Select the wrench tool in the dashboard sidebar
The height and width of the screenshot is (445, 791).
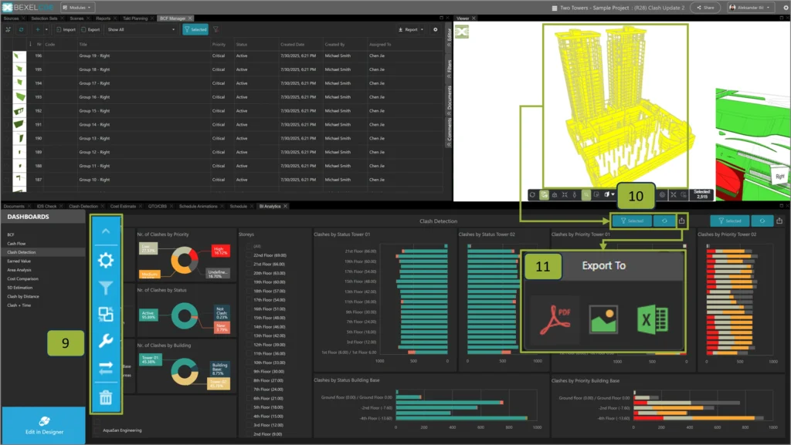[x=106, y=340]
